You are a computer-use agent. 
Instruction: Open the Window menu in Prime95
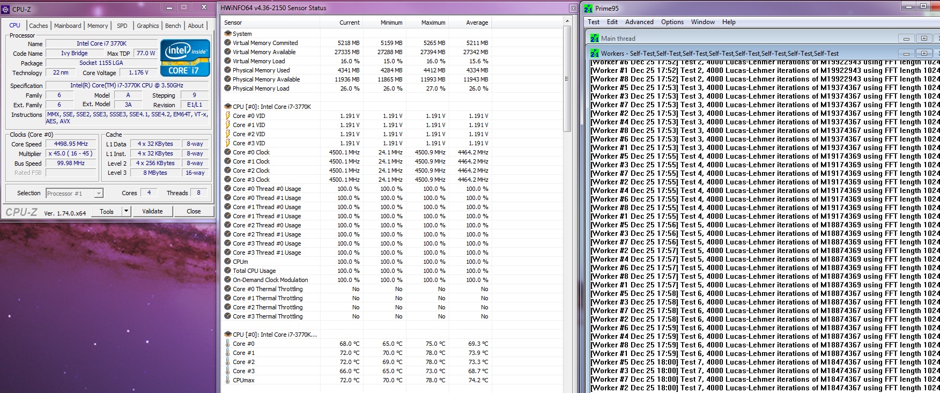[x=703, y=22]
